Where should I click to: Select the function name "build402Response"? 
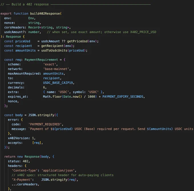[45, 14]
